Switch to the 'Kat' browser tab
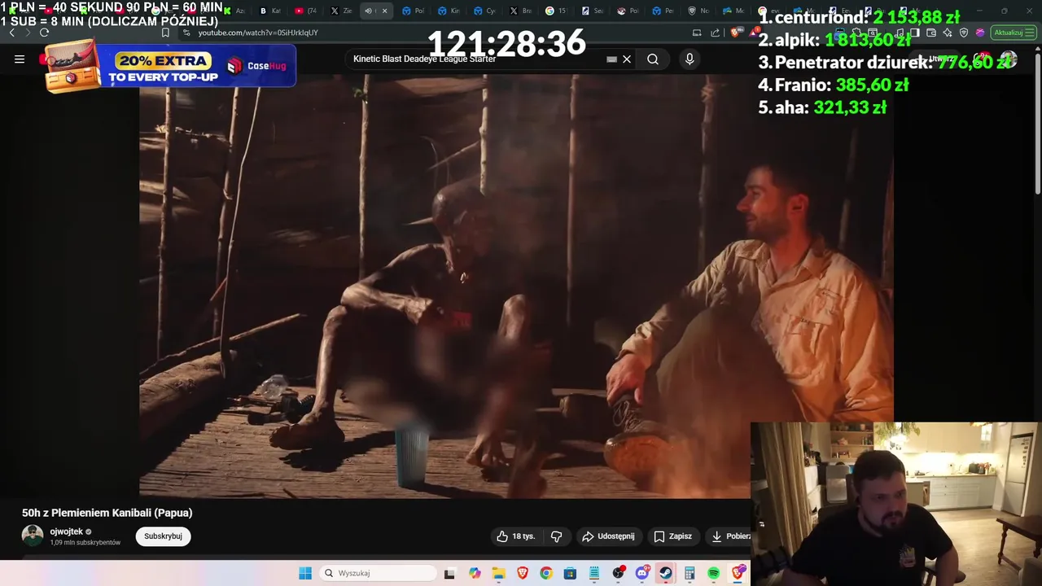 pyautogui.click(x=270, y=11)
